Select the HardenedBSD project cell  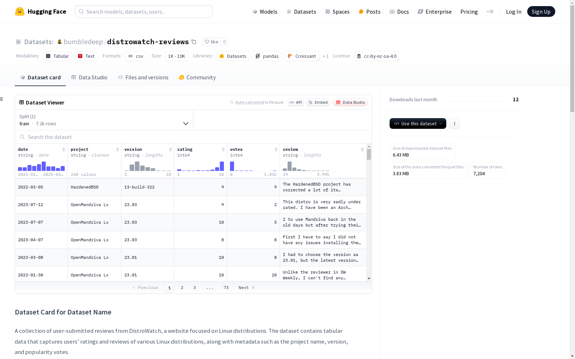tap(95, 187)
